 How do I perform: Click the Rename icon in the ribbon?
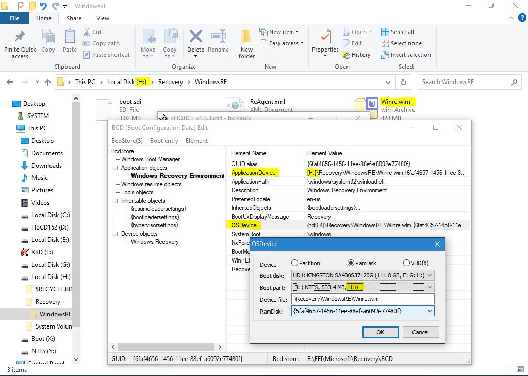218,38
